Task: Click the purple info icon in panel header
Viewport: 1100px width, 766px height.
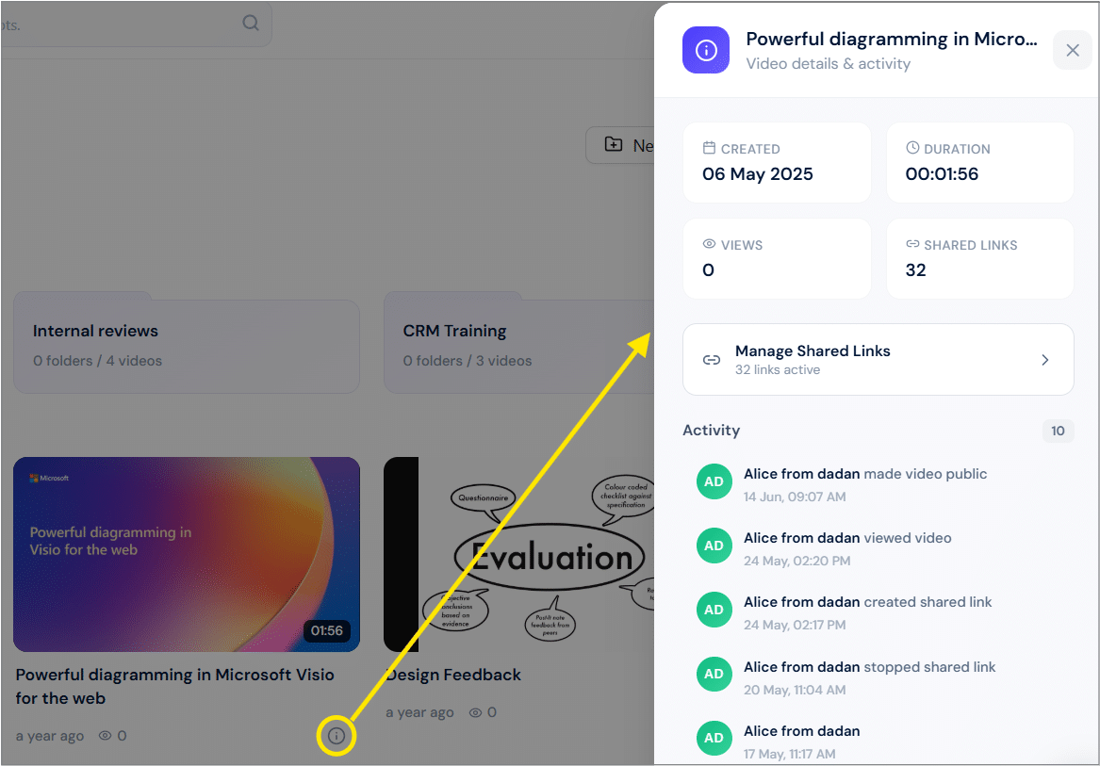Action: pyautogui.click(x=706, y=50)
